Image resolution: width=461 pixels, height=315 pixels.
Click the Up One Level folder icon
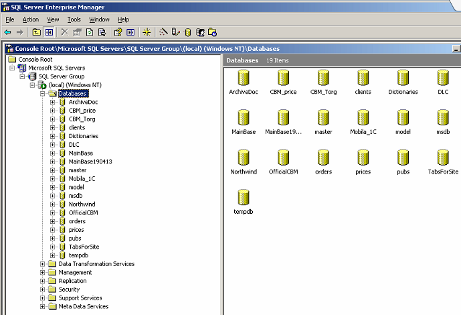tap(36, 32)
